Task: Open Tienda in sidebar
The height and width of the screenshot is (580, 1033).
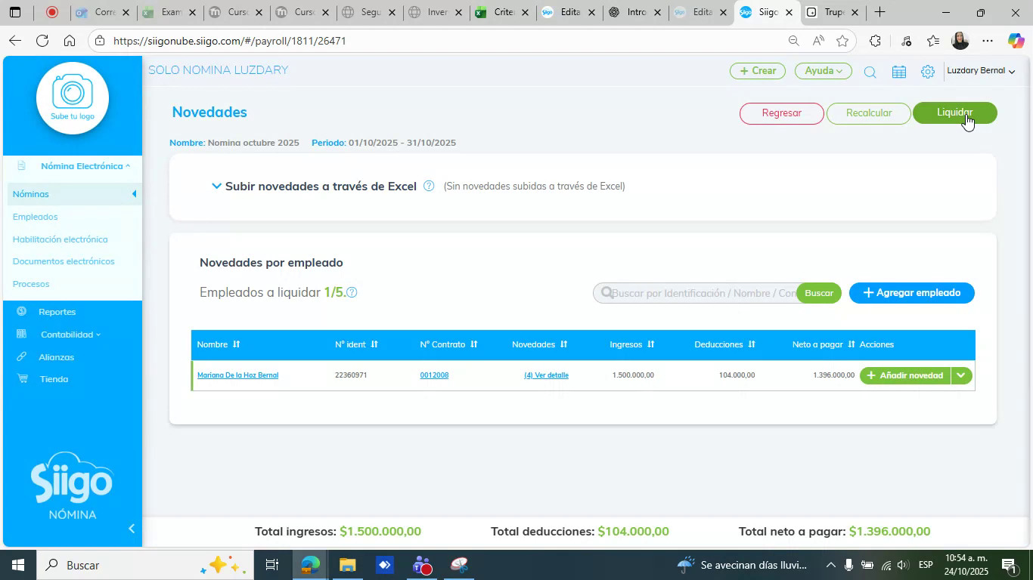Action: [x=54, y=379]
